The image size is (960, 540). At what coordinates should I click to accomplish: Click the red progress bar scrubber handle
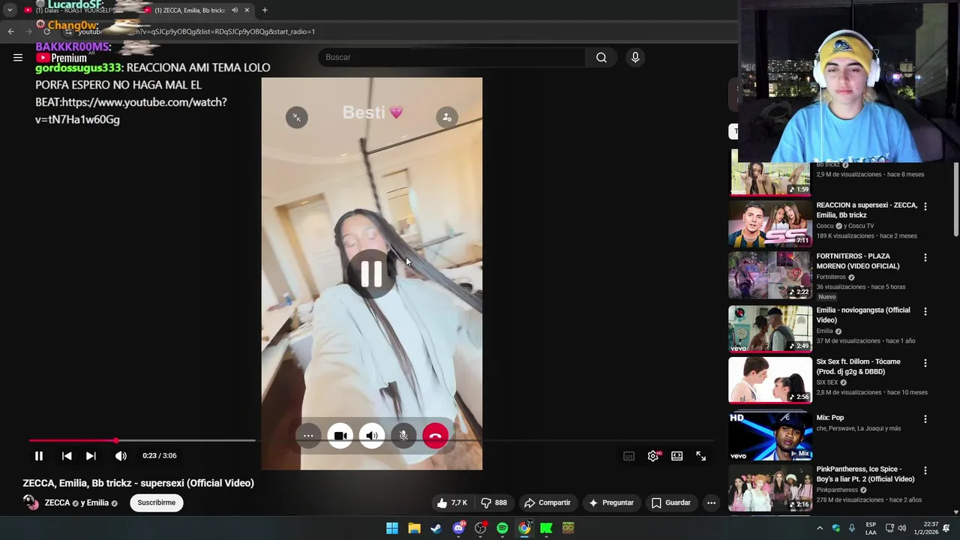(x=115, y=441)
